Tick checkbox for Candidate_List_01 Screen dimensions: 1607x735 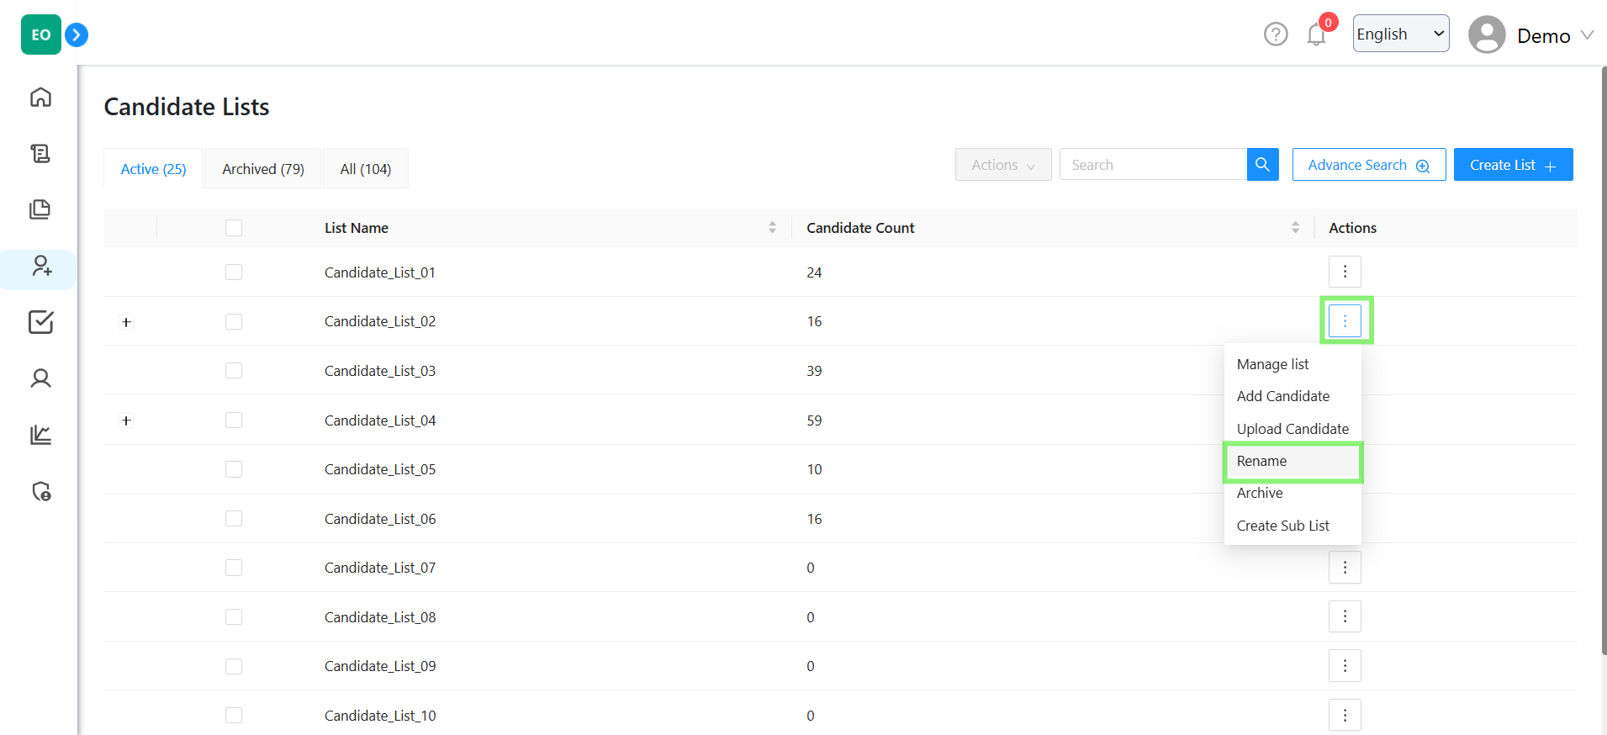click(x=234, y=272)
